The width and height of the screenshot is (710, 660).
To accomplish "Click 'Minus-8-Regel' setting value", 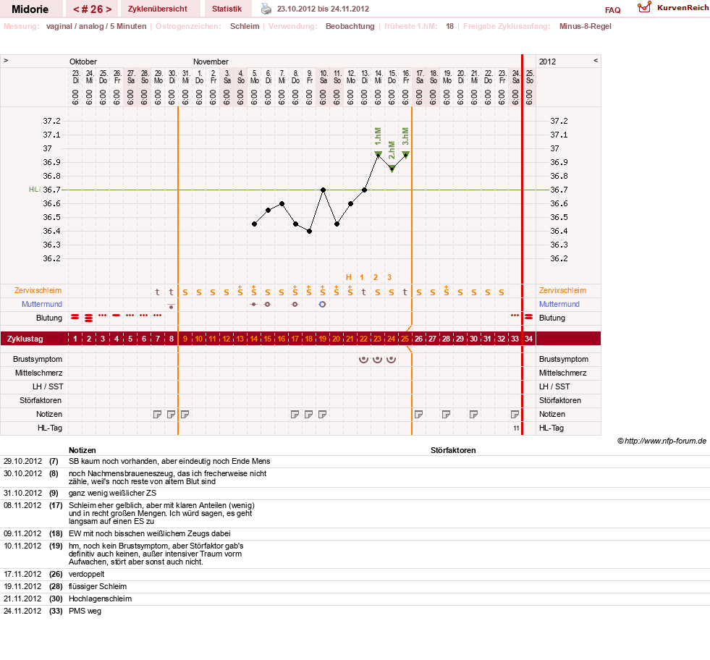I will click(x=585, y=26).
